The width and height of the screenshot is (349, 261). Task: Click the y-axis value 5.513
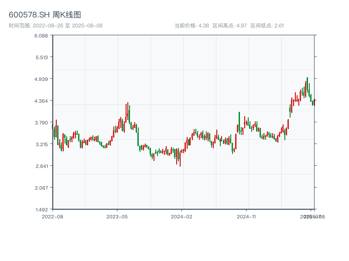[42, 57]
